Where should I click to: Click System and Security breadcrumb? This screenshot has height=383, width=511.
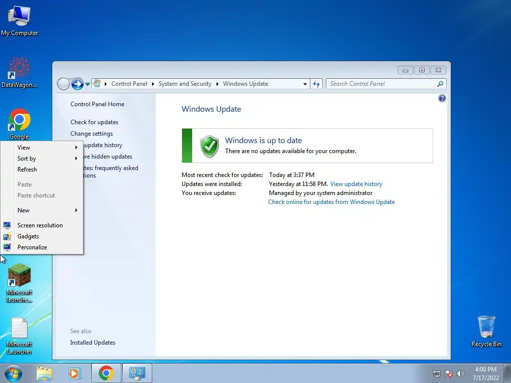pos(185,84)
